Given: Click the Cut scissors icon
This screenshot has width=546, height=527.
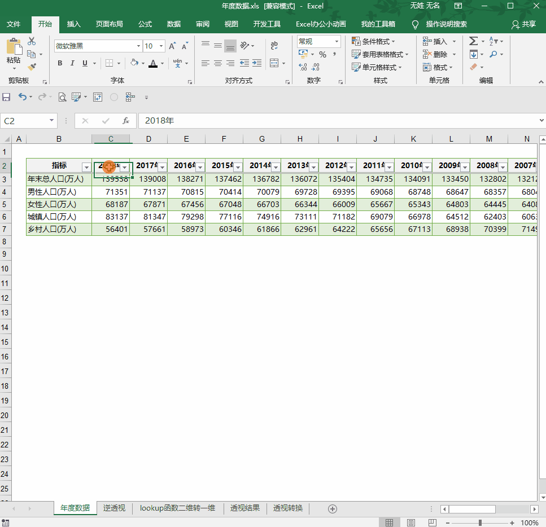Looking at the screenshot, I should (32, 41).
